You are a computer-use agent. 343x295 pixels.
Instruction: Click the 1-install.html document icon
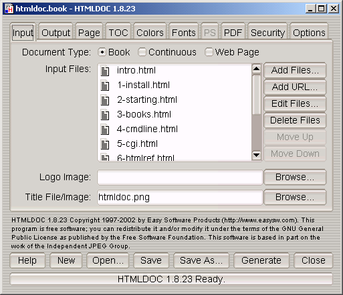(x=105, y=85)
